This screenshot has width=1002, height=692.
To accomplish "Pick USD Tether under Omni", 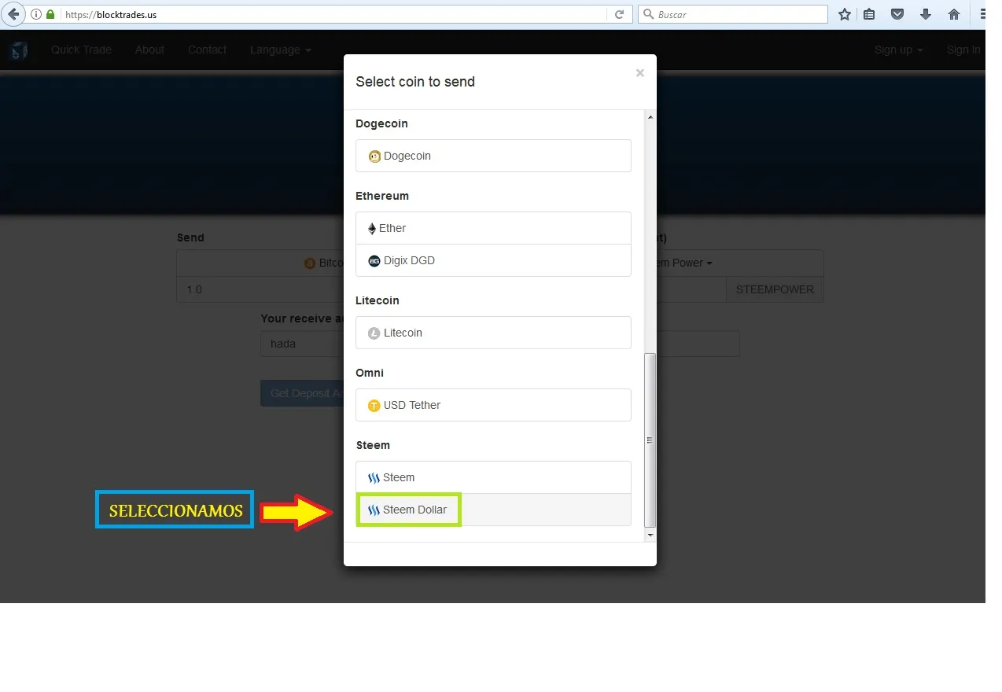I will (x=493, y=405).
